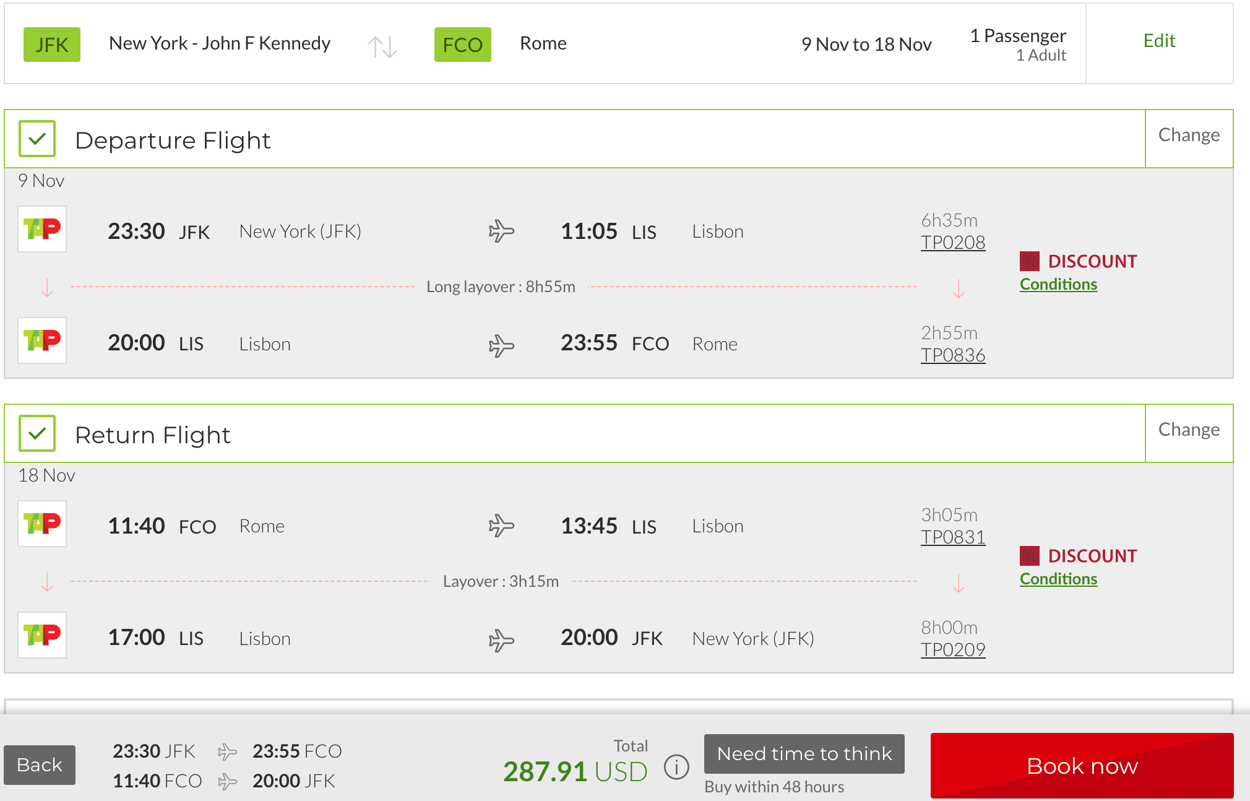Click the discount percent badge for the return flight

(x=1029, y=555)
